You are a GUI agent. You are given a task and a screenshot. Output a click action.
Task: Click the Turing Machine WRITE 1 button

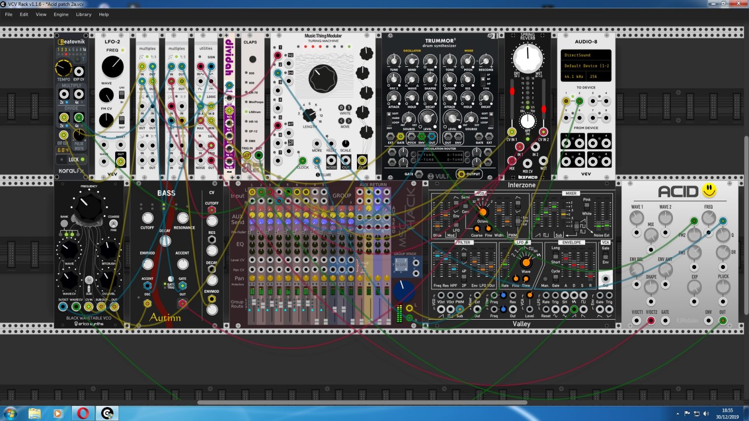[x=348, y=108]
